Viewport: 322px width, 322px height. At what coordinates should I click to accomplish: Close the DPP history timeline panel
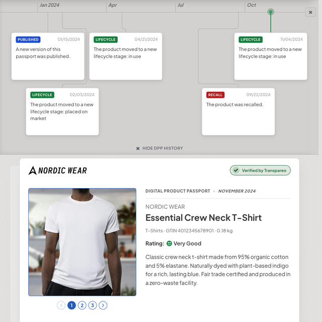tap(310, 12)
